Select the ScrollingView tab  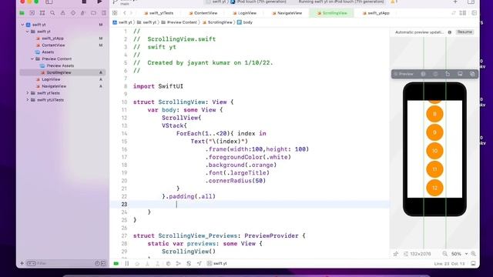(332, 13)
